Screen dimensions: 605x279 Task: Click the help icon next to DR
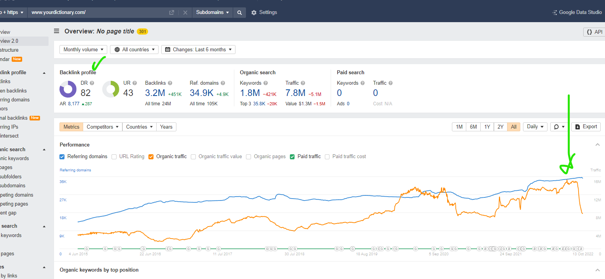click(x=92, y=83)
